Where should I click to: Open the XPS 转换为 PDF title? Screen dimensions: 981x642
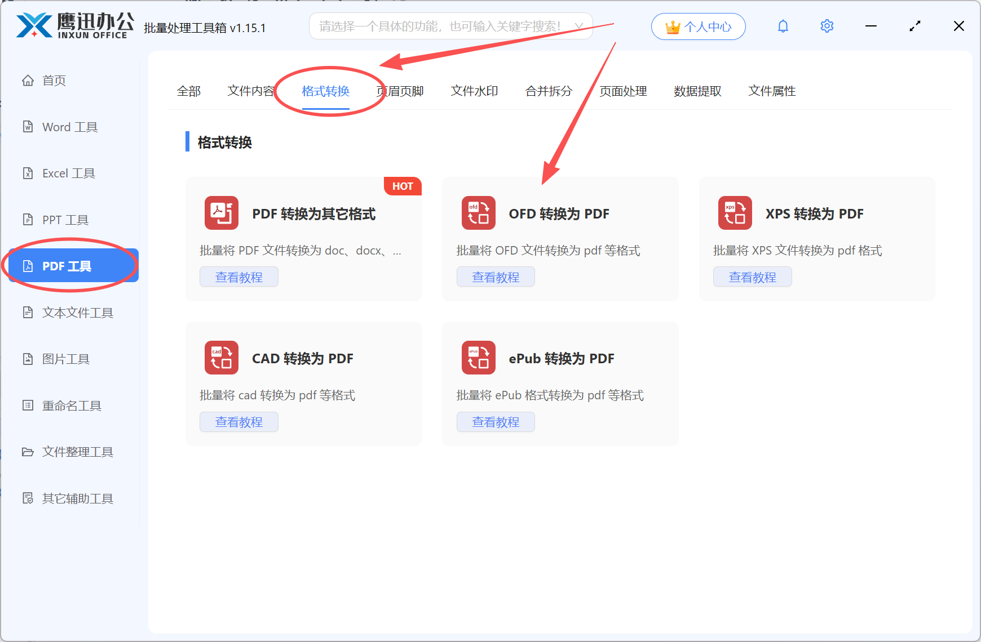click(x=815, y=214)
